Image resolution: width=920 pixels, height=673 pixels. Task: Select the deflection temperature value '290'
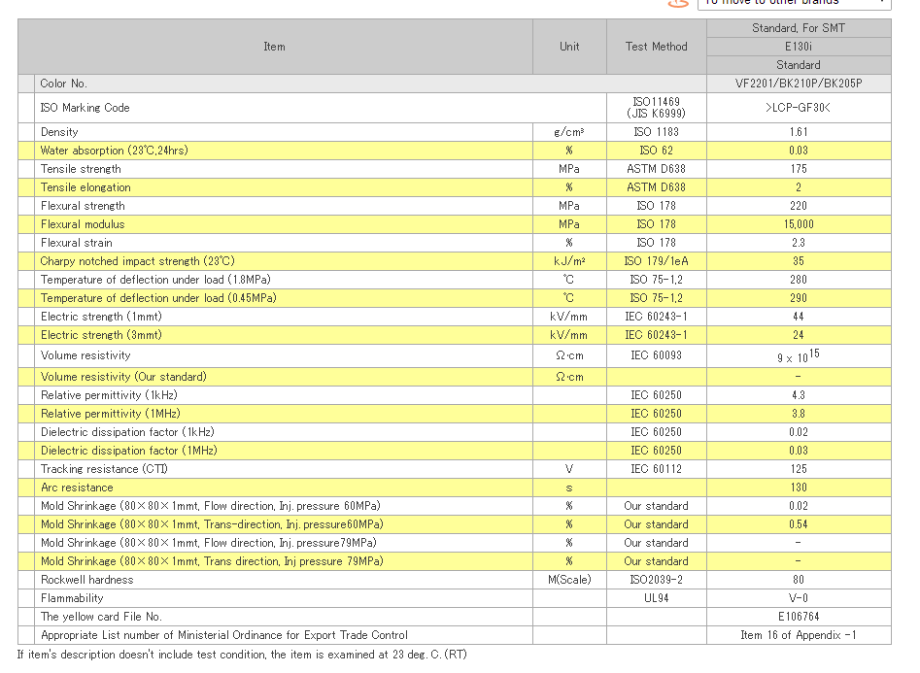tap(799, 298)
